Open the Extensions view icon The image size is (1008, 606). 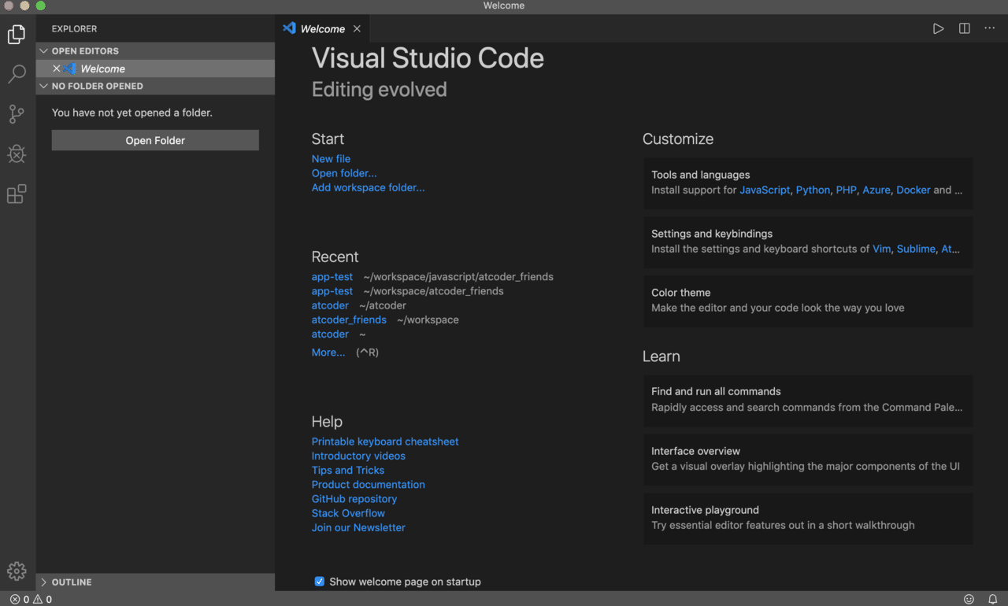click(x=17, y=194)
